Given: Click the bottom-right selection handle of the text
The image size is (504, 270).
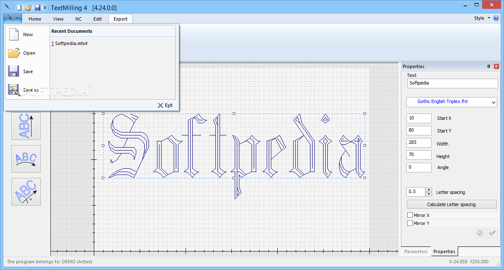Looking at the screenshot, I should [364, 178].
